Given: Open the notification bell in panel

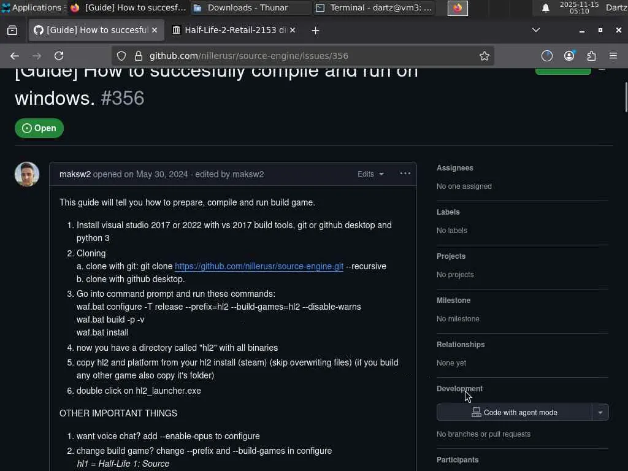Looking at the screenshot, I should coord(545,8).
